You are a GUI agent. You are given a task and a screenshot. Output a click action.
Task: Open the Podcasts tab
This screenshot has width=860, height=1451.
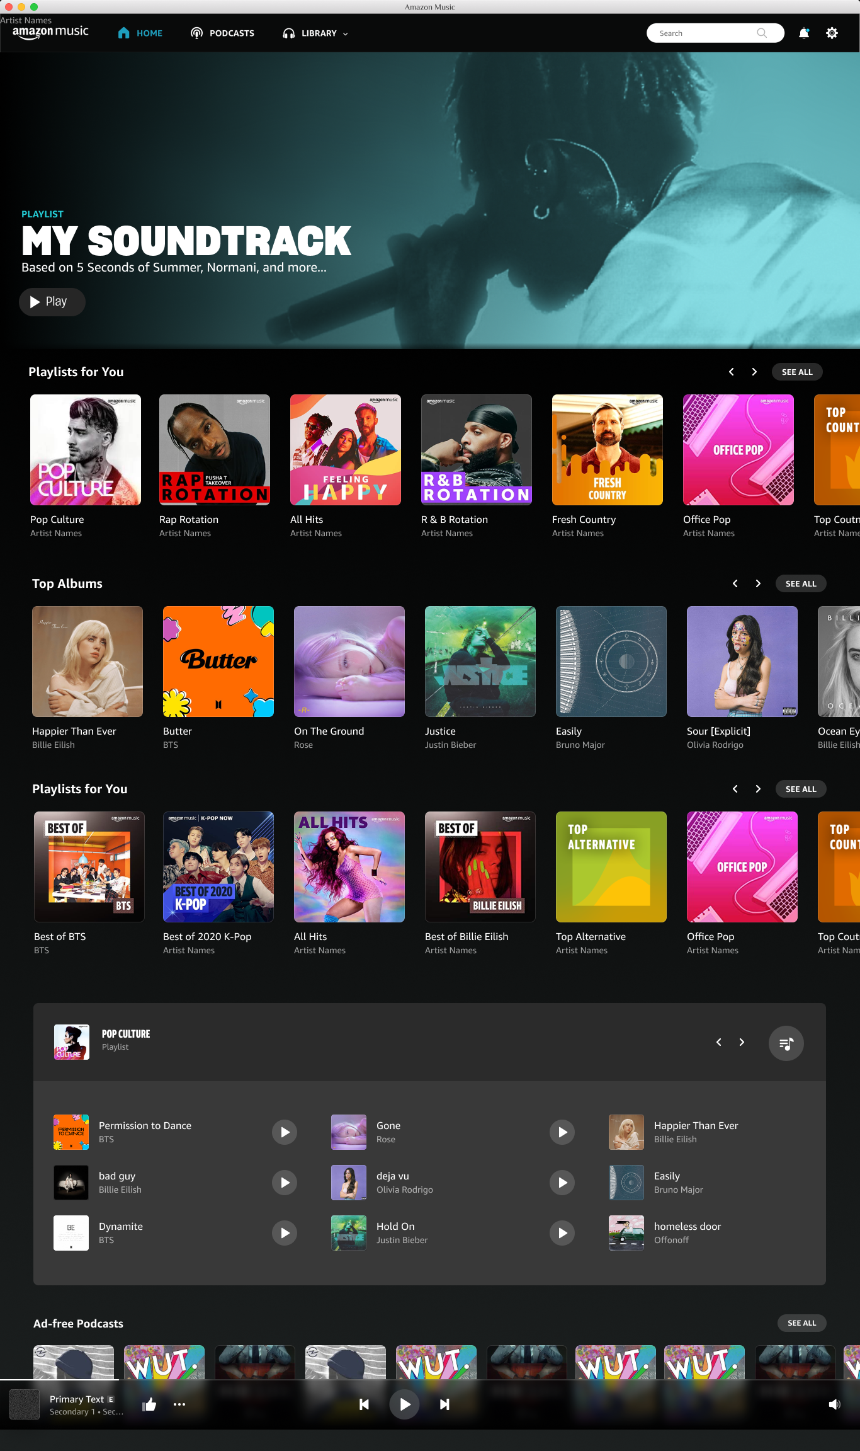[222, 33]
